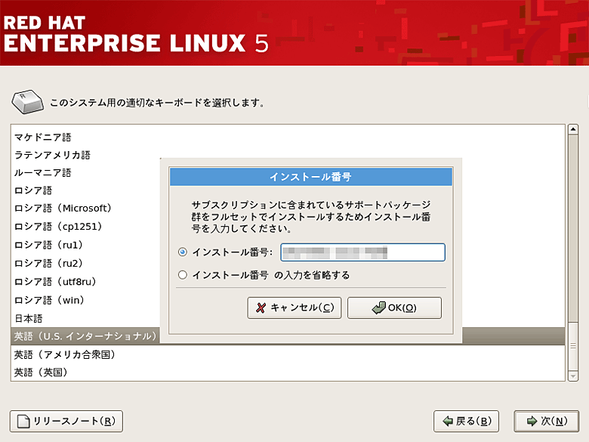The height and width of the screenshot is (442, 589).
Task: Click the keyboard icon beside the heading
Action: click(x=27, y=101)
